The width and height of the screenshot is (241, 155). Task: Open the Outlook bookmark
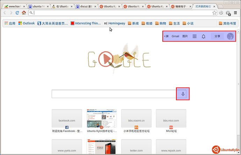click(x=27, y=23)
